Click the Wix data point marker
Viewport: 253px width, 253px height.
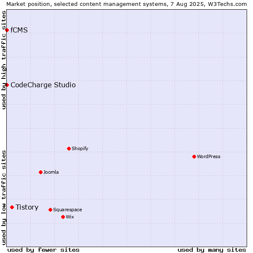63,217
